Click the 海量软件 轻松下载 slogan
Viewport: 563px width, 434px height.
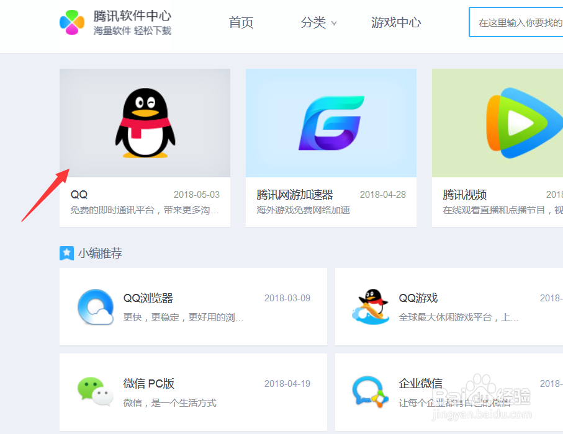(132, 31)
